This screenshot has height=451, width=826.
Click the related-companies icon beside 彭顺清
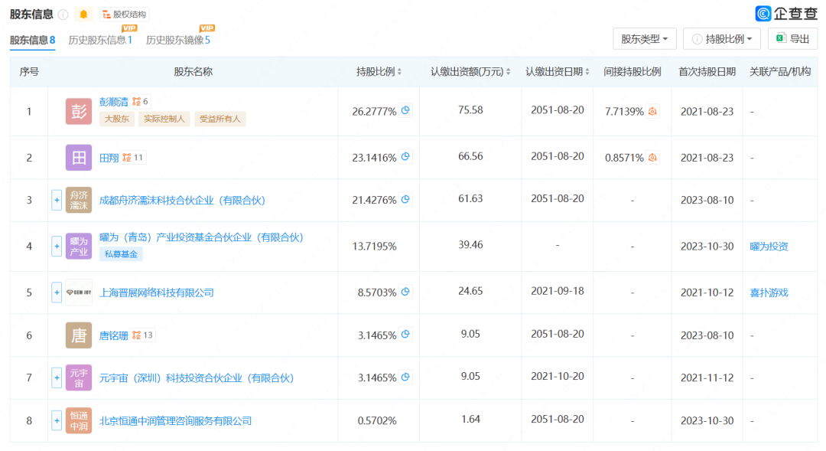[x=140, y=101]
